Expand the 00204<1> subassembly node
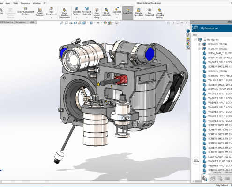This screenshot has height=187, width=232. [200, 44]
